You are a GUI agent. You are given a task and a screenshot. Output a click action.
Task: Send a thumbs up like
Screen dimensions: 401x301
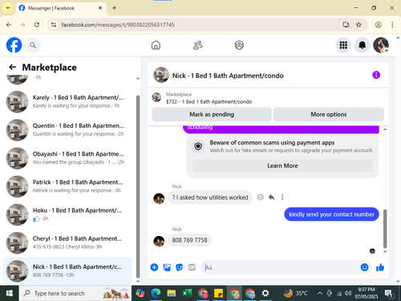pyautogui.click(x=380, y=267)
